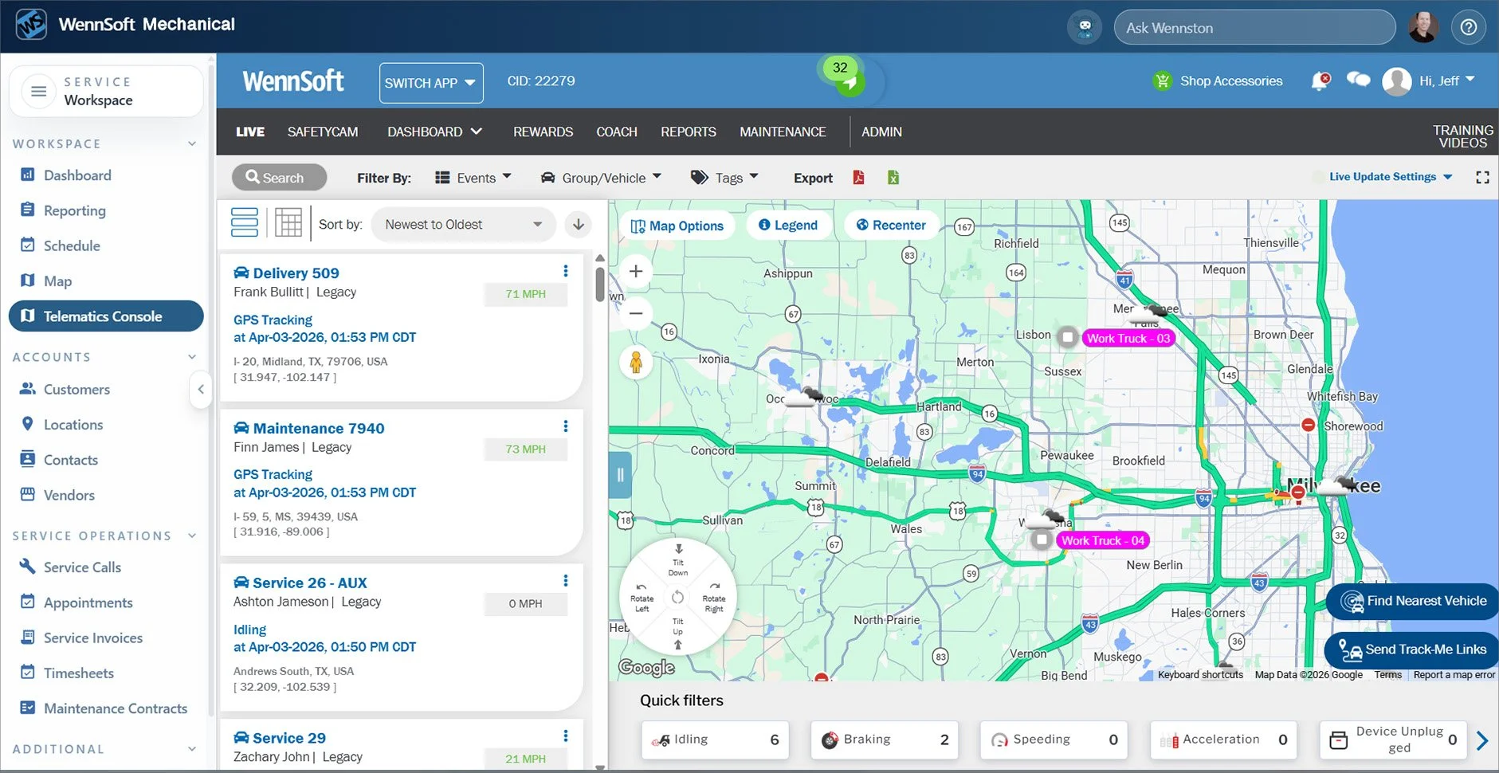Rotate the map left

[x=642, y=598]
